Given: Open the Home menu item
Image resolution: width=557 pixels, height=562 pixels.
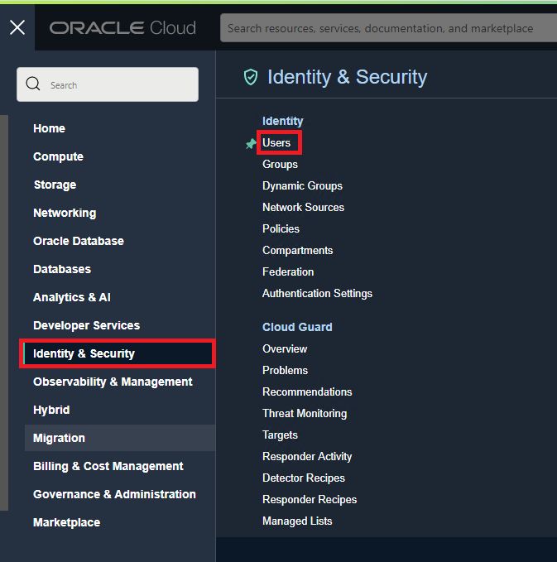Looking at the screenshot, I should [x=49, y=128].
